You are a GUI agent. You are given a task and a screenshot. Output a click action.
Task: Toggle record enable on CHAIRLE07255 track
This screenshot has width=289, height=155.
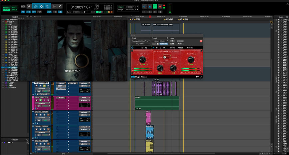click(36, 129)
